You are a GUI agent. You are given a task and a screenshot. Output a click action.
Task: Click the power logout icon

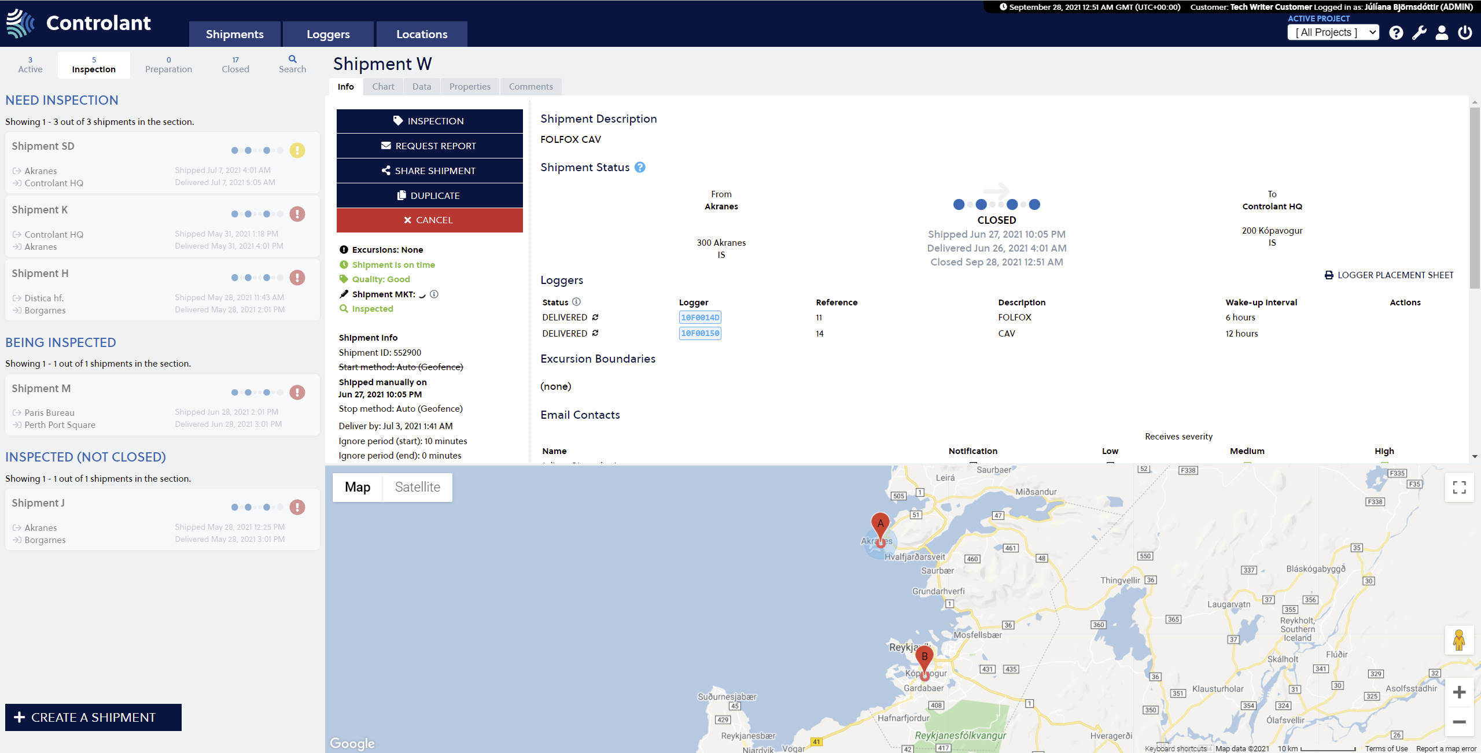(x=1465, y=33)
